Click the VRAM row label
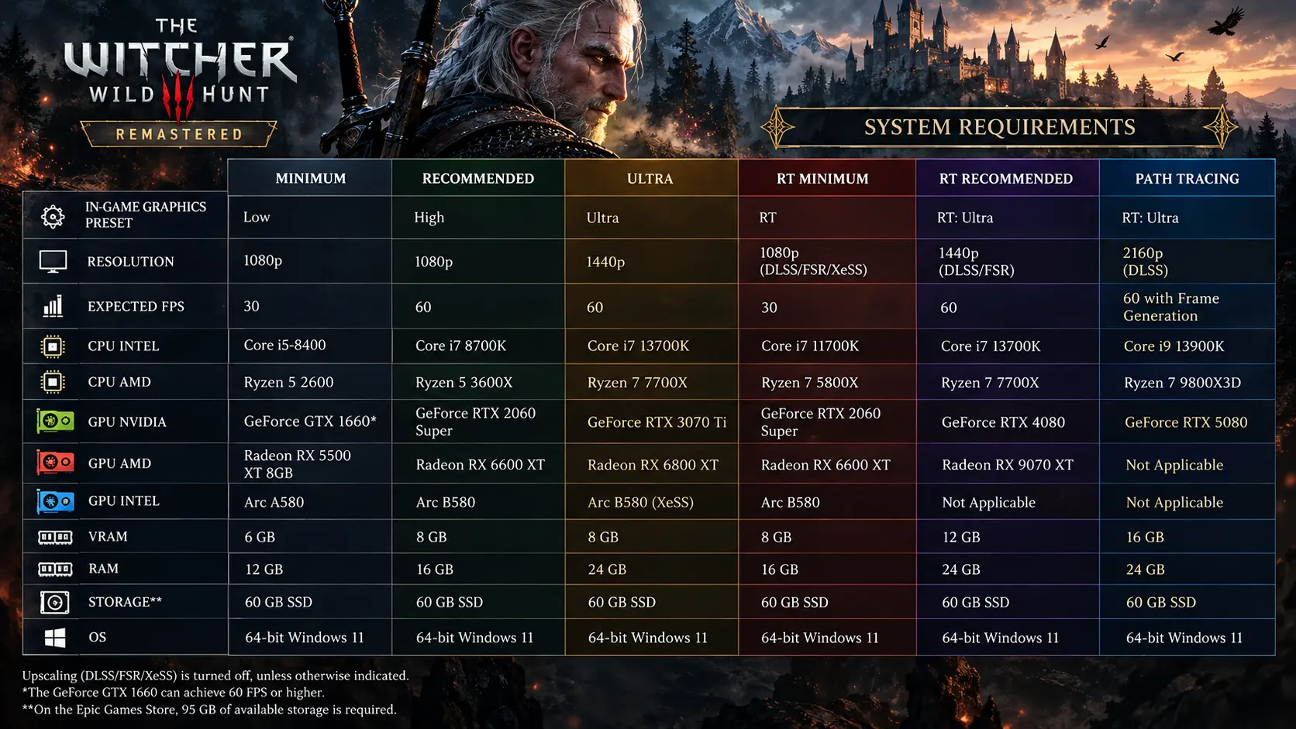Viewport: 1296px width, 729px height. point(108,537)
